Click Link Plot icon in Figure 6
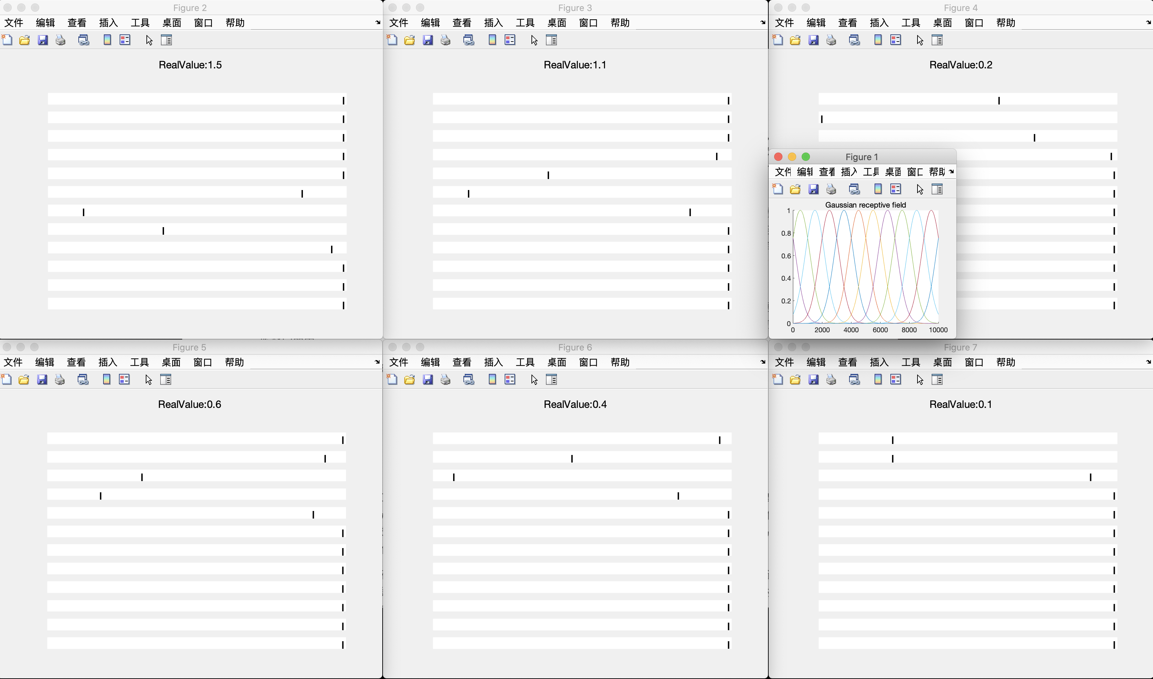The width and height of the screenshot is (1153, 679). click(x=469, y=380)
